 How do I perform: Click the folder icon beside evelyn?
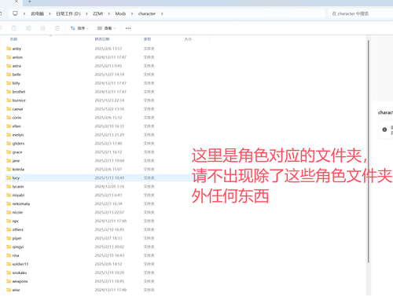point(9,135)
